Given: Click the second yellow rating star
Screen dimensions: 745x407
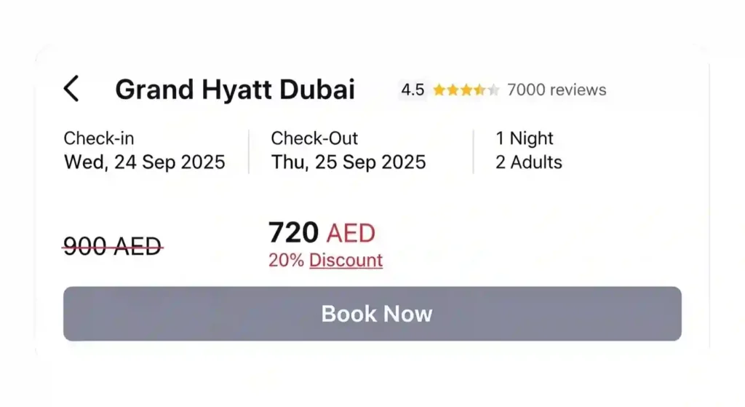Looking at the screenshot, I should click(453, 90).
